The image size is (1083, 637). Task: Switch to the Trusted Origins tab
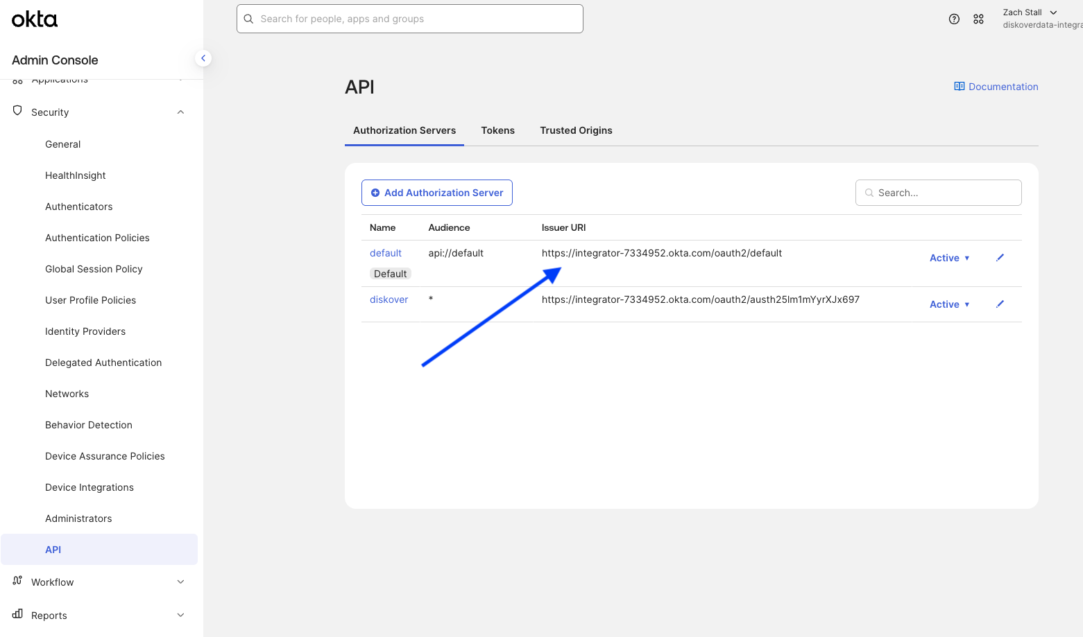point(576,130)
